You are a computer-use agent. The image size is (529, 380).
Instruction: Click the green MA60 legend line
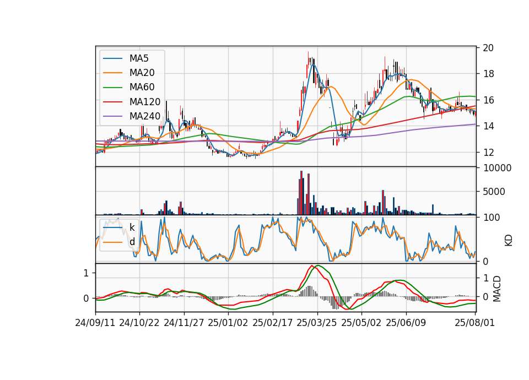(112, 88)
